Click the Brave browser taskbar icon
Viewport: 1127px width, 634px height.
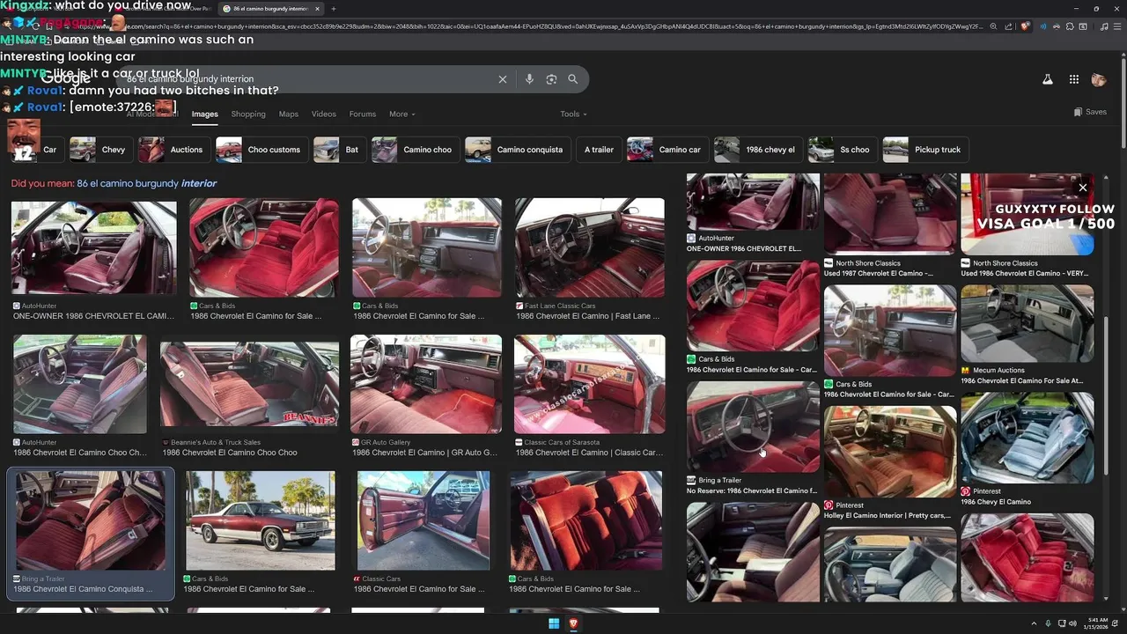[573, 623]
